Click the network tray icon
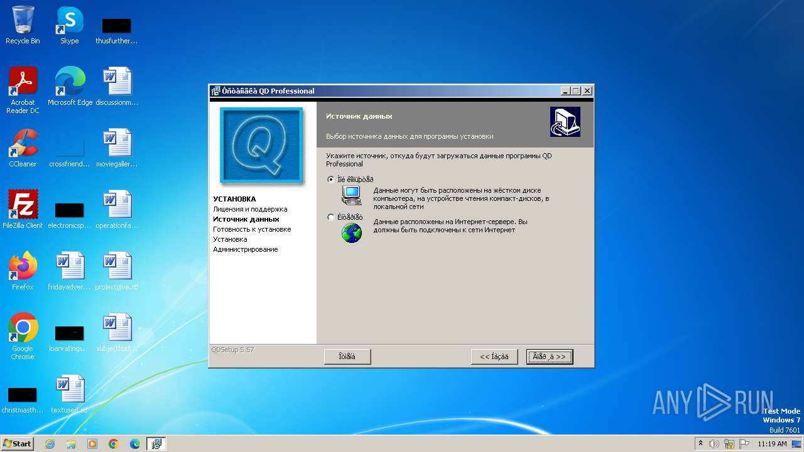The width and height of the screenshot is (804, 452). (729, 444)
